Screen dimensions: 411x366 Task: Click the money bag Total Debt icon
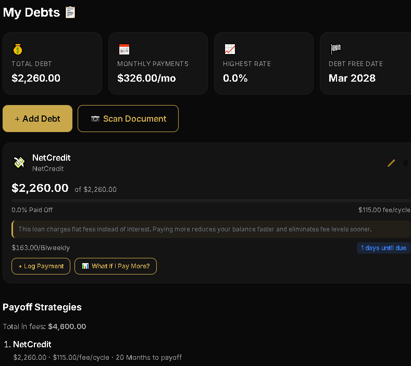tap(18, 49)
